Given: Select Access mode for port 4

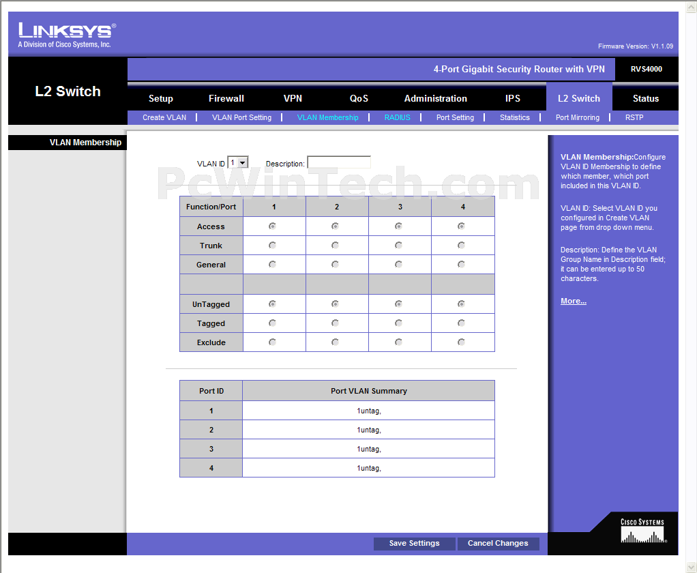Looking at the screenshot, I should 462,226.
